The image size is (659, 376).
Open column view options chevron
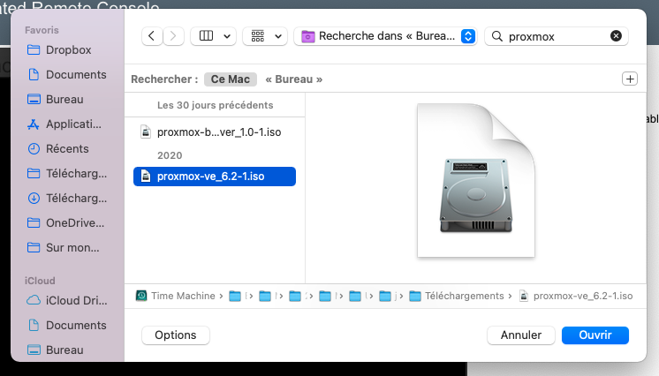click(227, 36)
